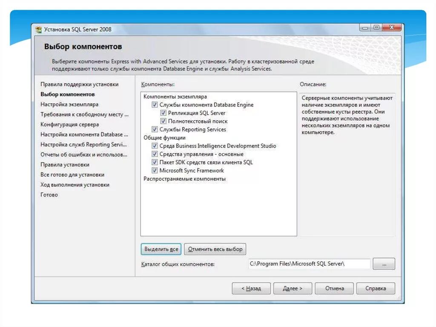The width and height of the screenshot is (436, 327).
Task: Toggle Полнотекстовый поиск checkbox
Action: 163,121
